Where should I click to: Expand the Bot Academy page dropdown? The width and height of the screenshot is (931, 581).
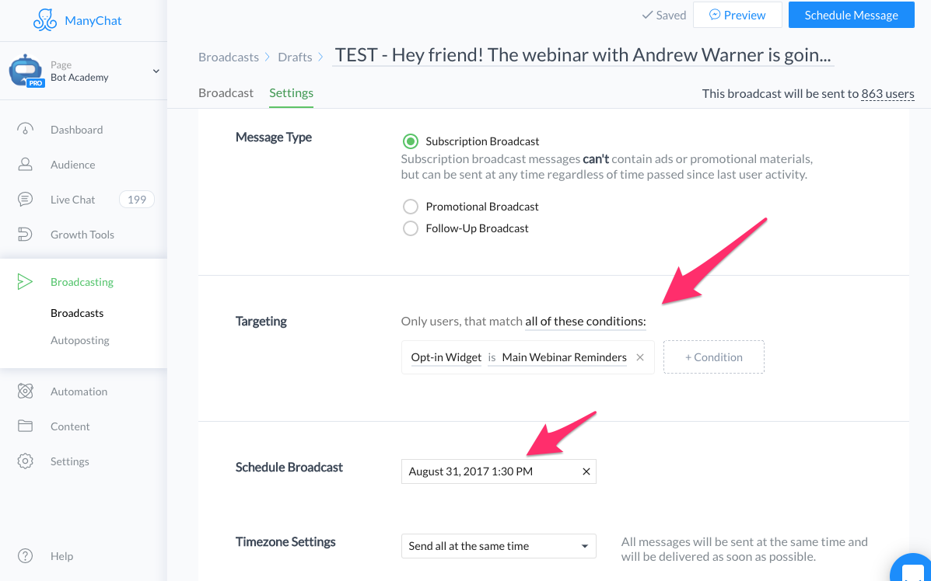tap(156, 71)
